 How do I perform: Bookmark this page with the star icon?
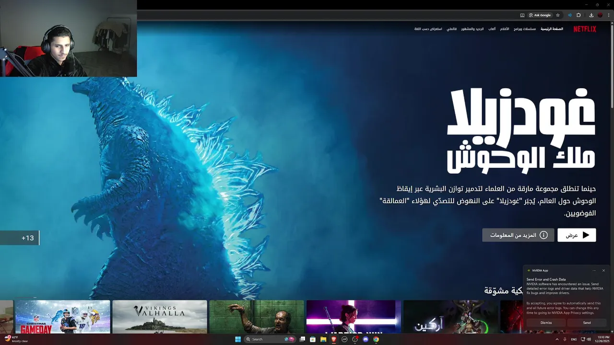pos(558,15)
